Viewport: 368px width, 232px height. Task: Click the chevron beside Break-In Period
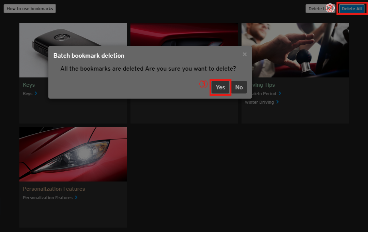coord(280,93)
